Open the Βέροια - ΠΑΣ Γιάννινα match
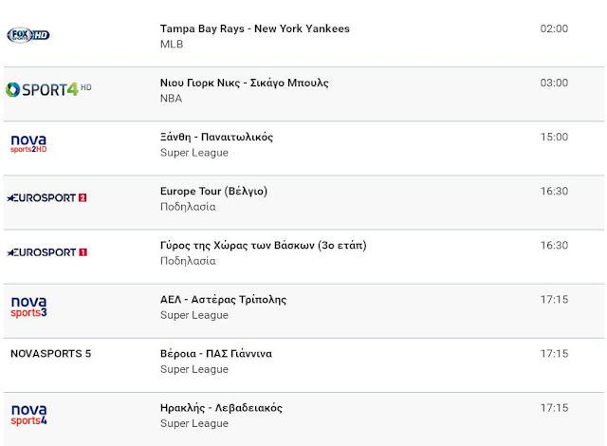Image resolution: width=607 pixels, height=446 pixels. tap(215, 353)
